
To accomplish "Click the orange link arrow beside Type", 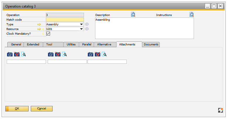I will click(39, 24).
